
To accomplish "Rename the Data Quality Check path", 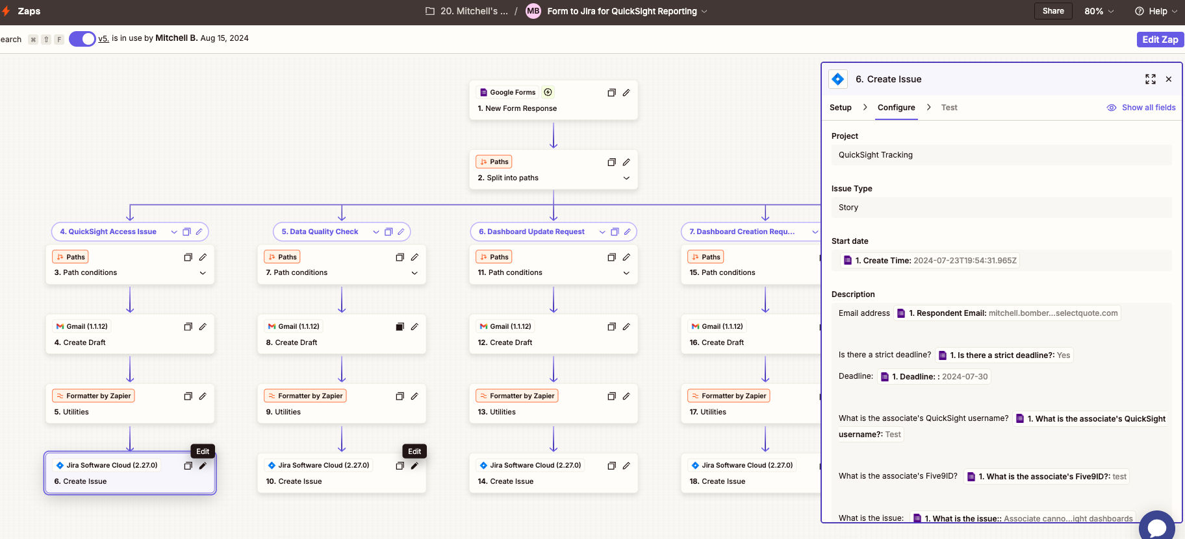I will click(x=401, y=232).
